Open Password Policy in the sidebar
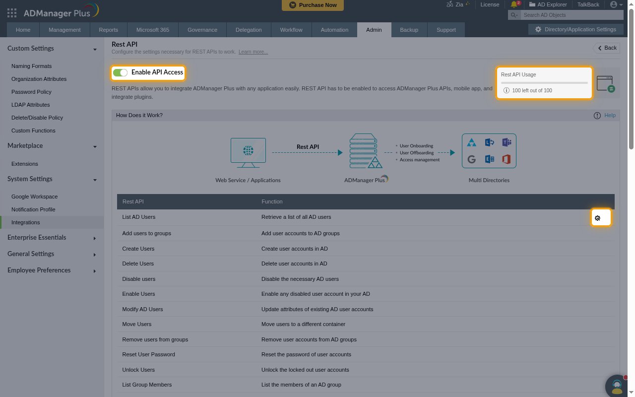Viewport: 635px width, 397px height. 31,92
